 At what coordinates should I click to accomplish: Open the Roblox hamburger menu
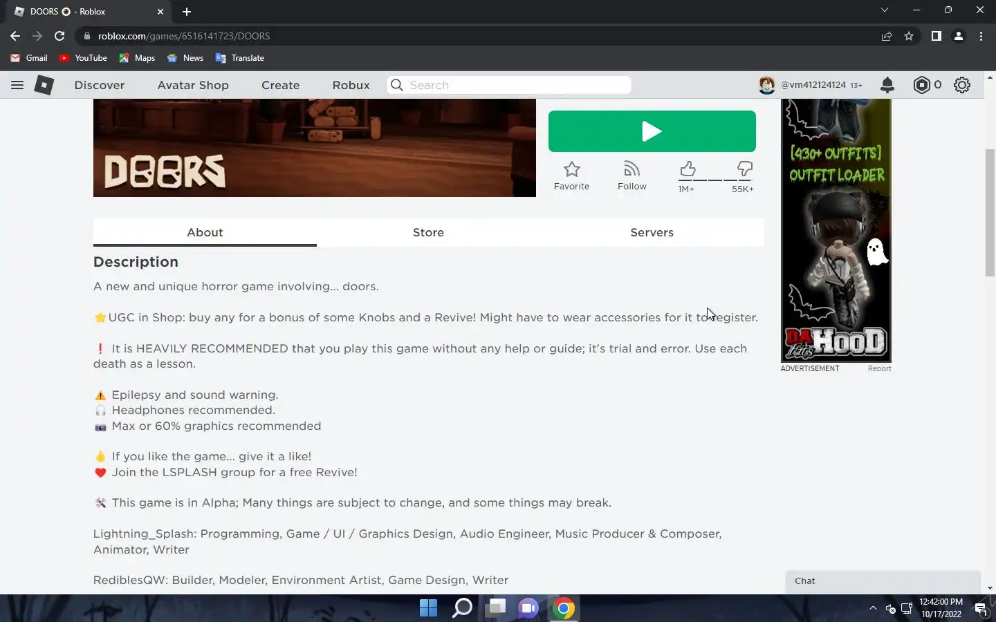pyautogui.click(x=17, y=85)
